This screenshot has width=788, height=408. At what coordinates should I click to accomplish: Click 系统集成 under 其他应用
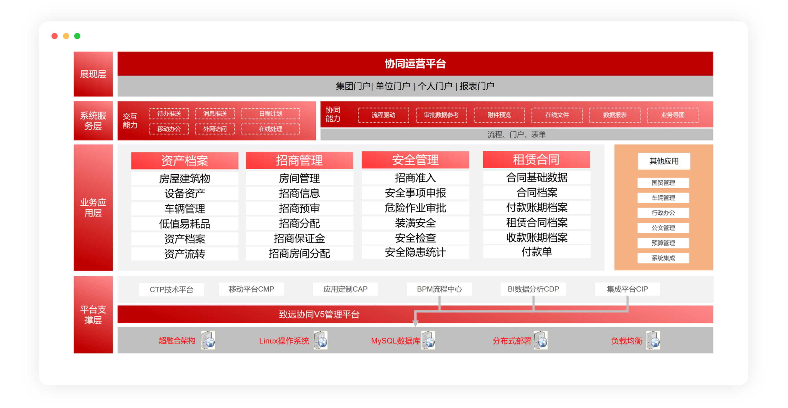pyautogui.click(x=663, y=258)
